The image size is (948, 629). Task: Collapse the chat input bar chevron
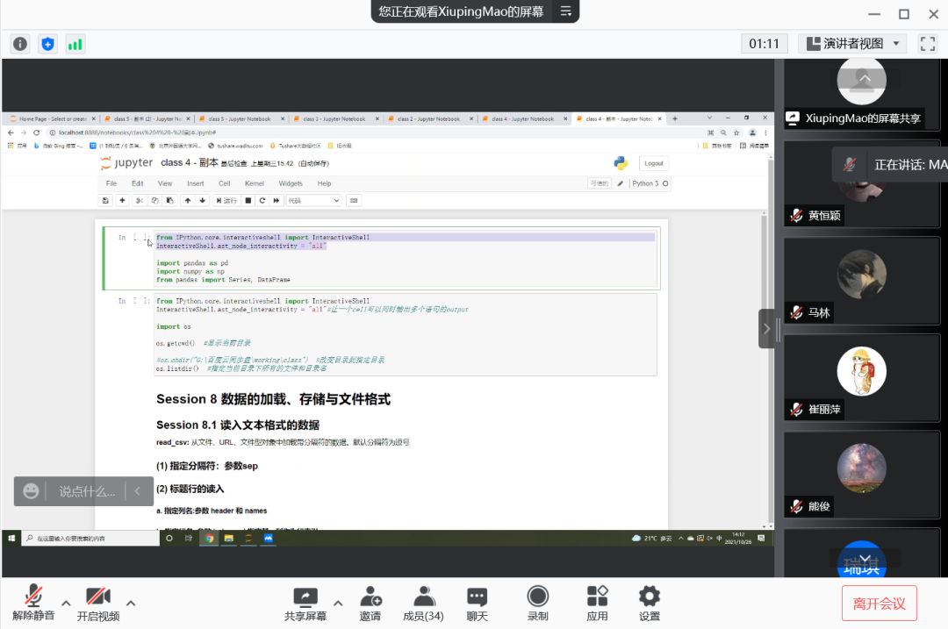137,491
